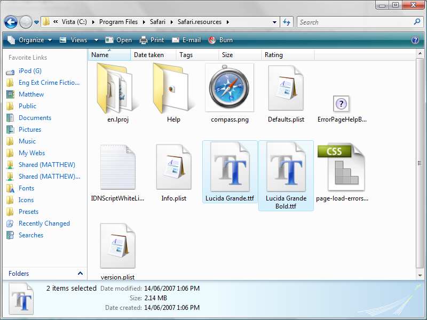Open the Help question mark icon
The image size is (427, 320).
click(x=415, y=40)
